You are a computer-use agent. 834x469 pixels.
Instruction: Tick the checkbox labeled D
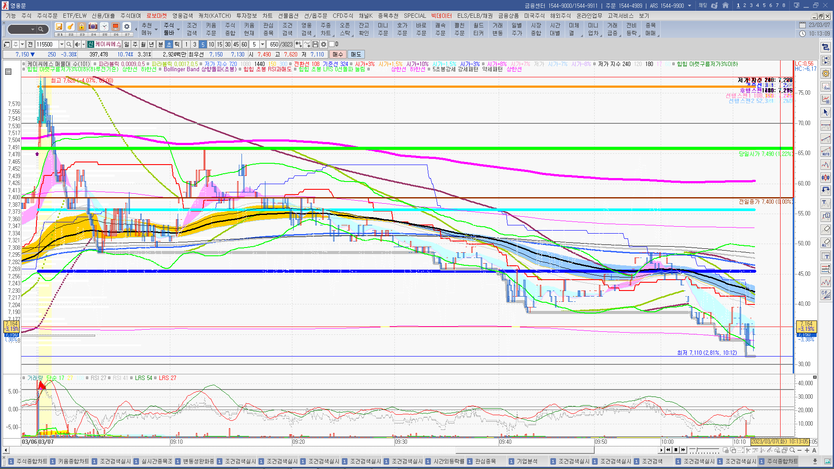(331, 44)
